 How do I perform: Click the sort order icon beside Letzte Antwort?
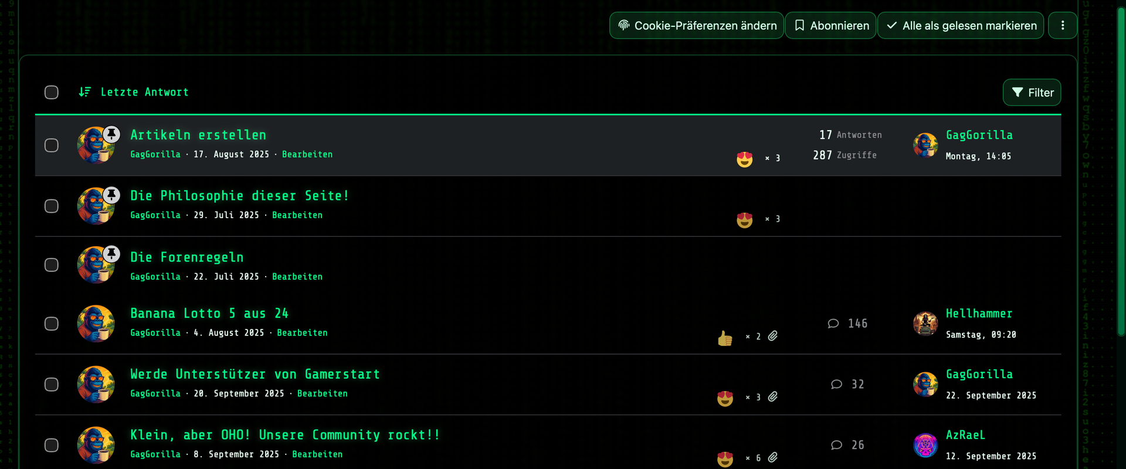pyautogui.click(x=85, y=92)
